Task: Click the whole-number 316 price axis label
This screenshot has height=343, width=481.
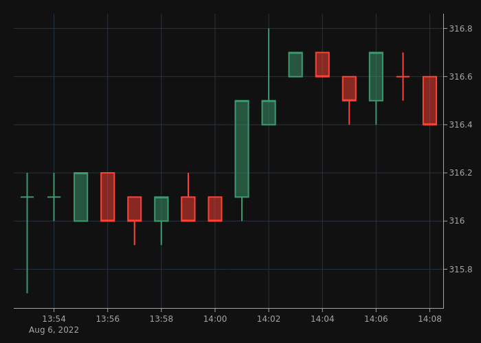Action: click(456, 221)
